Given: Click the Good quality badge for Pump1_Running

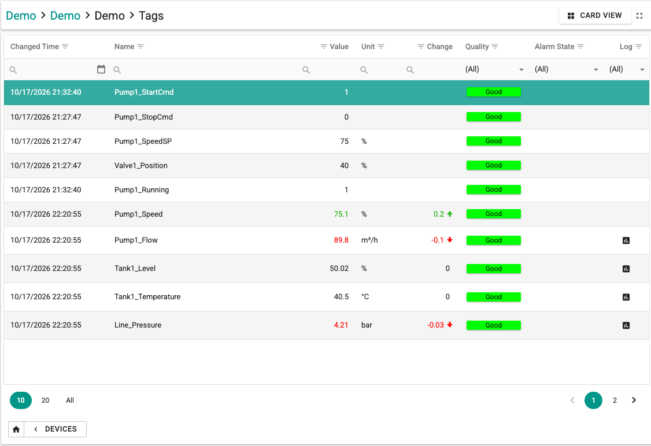Looking at the screenshot, I should pos(494,190).
